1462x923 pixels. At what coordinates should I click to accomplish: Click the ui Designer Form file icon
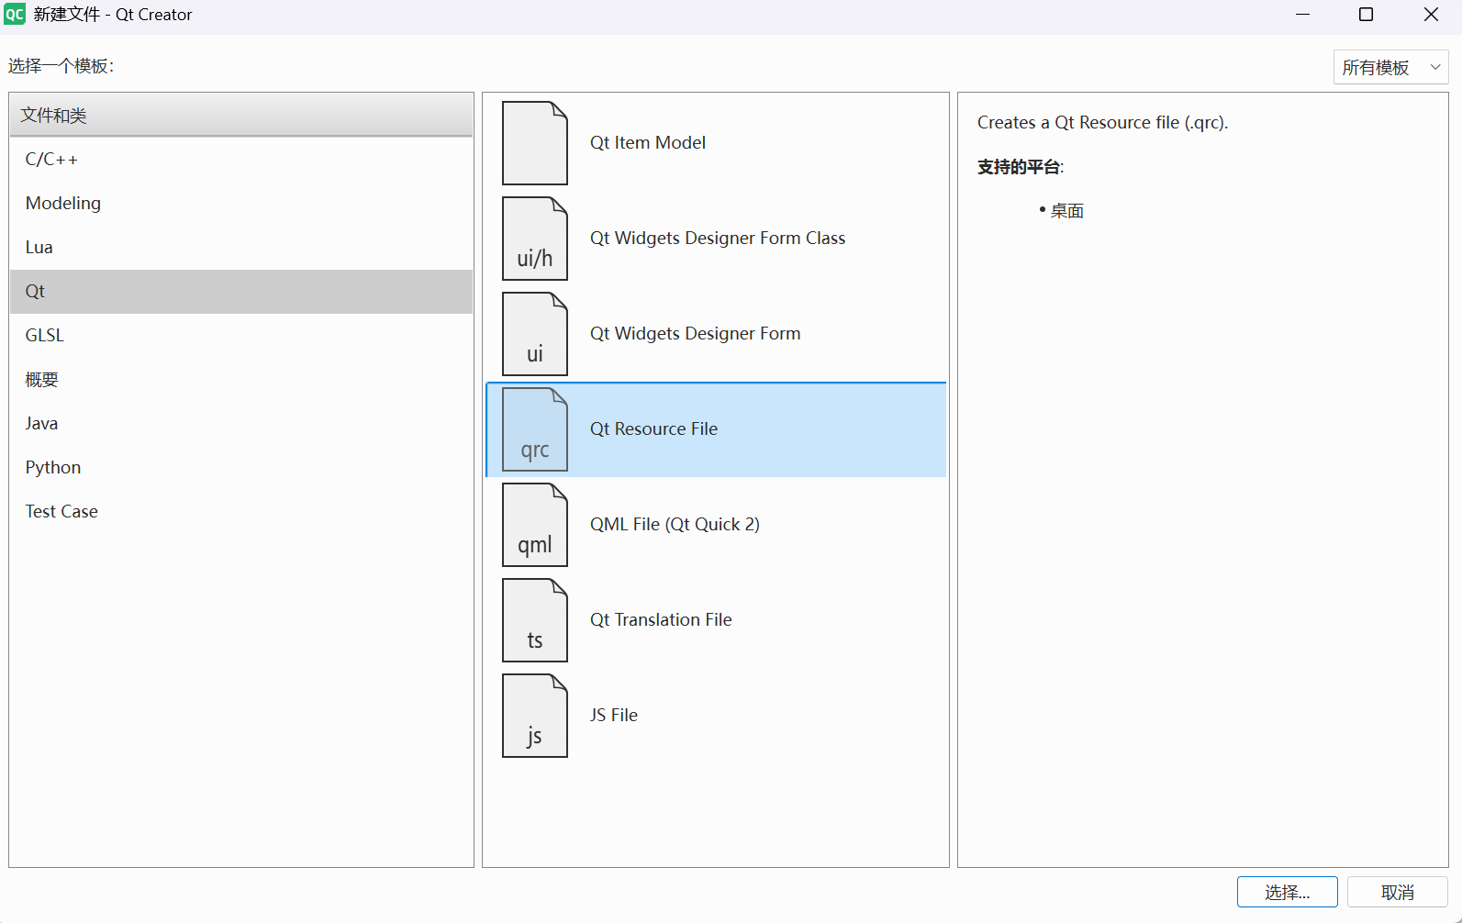pyautogui.click(x=535, y=334)
